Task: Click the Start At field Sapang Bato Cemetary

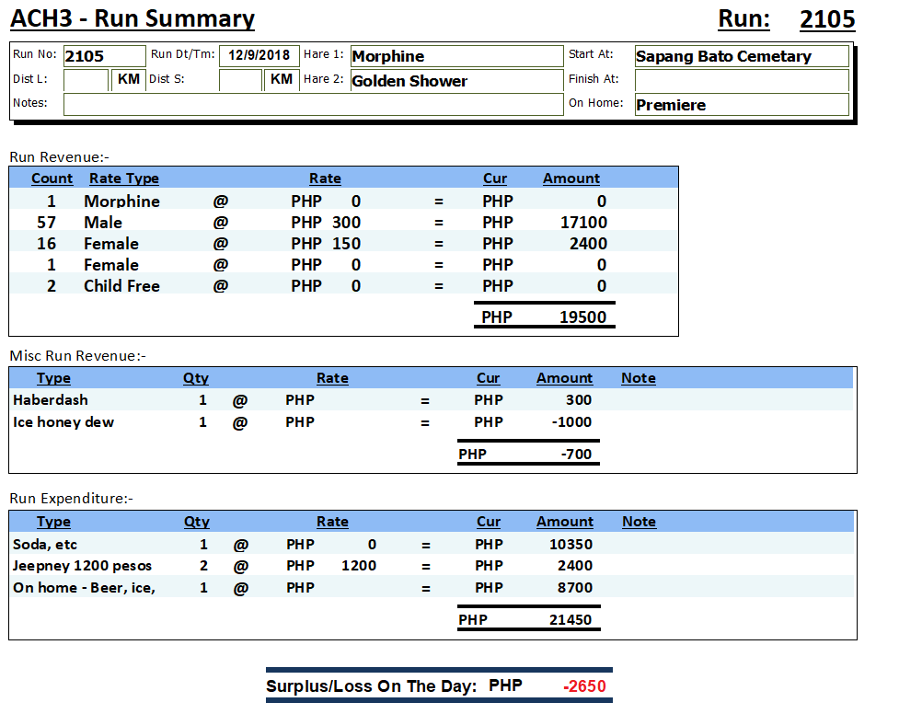Action: pos(741,56)
